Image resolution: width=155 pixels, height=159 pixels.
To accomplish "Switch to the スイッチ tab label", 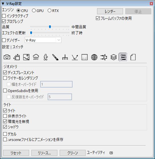I will [x=18, y=47].
